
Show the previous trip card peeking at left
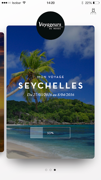pyautogui.click(x=2, y=92)
